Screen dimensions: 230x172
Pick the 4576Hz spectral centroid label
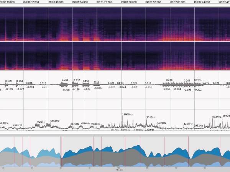click(85, 123)
